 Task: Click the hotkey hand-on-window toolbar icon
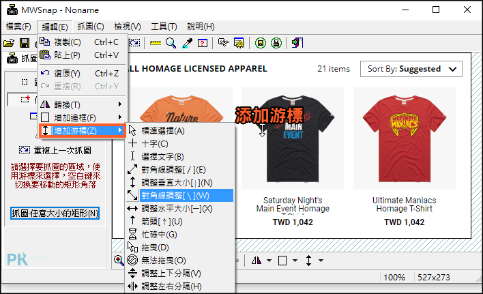223,43
